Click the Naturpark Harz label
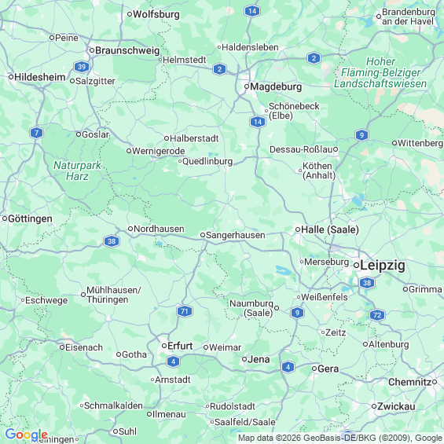444x444 pixels. click(x=77, y=171)
